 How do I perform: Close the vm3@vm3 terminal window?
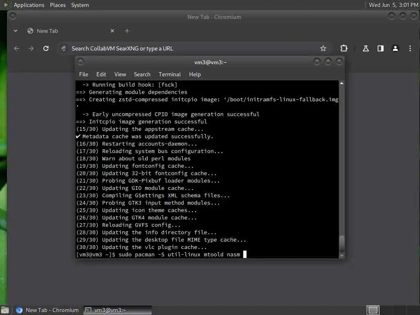339,62
